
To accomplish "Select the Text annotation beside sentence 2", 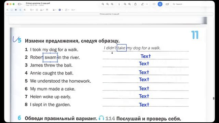I will (145, 56).
